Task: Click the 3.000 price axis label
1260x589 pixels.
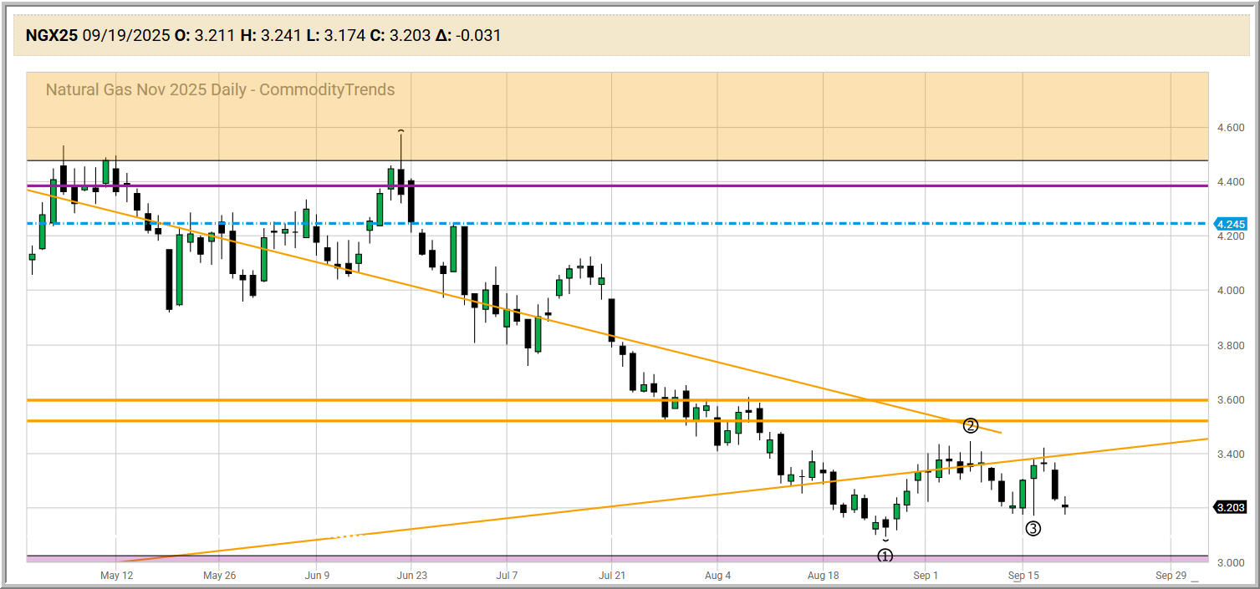Action: point(1230,563)
